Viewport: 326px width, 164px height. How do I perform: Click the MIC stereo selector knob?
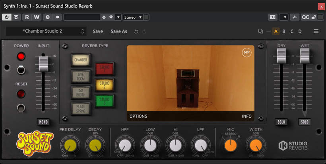click(x=231, y=145)
